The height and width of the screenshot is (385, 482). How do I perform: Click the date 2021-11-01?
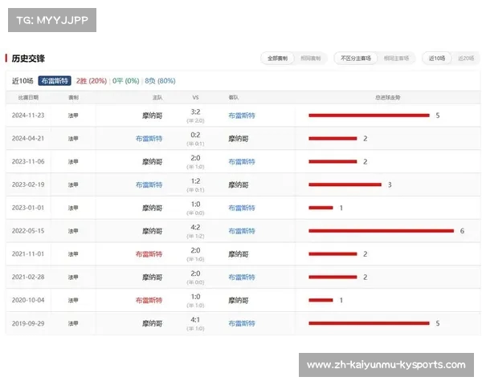click(x=28, y=254)
